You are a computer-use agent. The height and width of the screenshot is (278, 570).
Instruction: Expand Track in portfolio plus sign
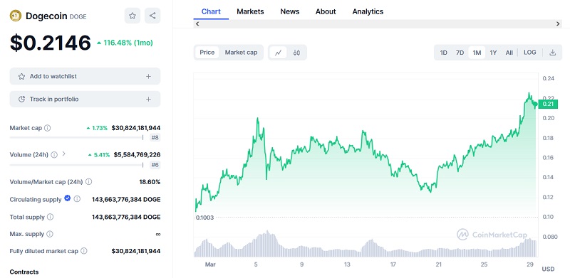pos(148,99)
